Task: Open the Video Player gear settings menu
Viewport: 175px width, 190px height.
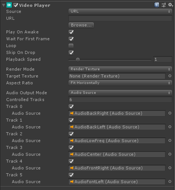Action: (170, 5)
